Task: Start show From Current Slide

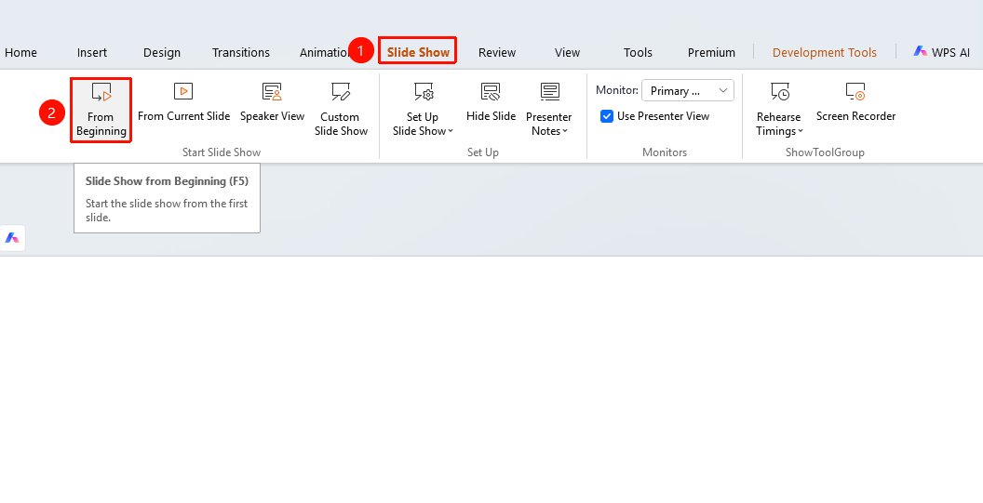Action: click(183, 102)
